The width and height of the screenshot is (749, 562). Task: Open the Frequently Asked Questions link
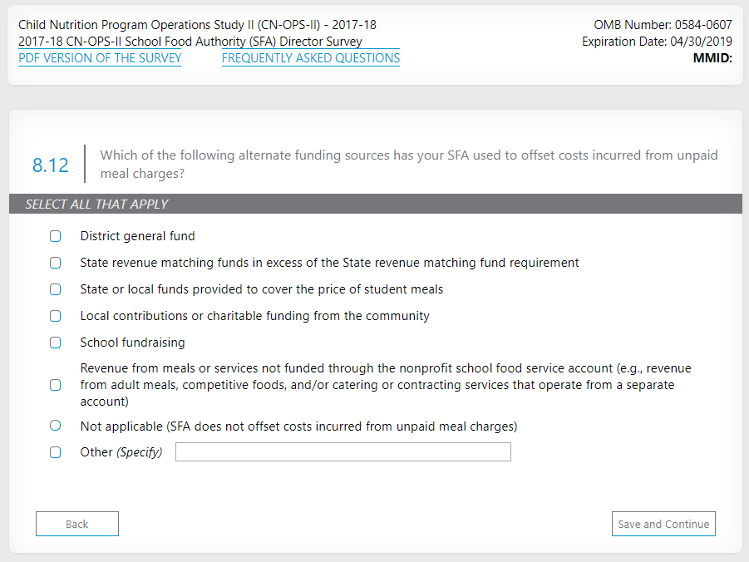tap(310, 58)
